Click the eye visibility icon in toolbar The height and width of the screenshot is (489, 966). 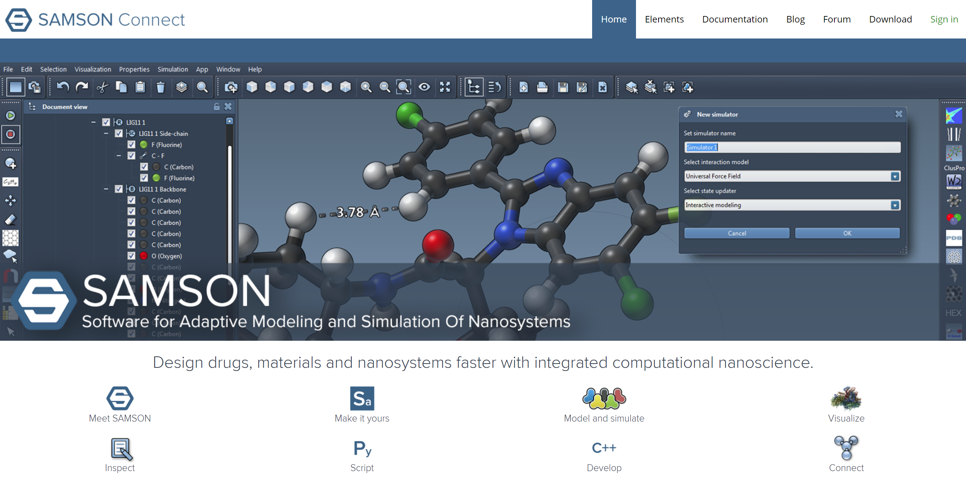424,87
